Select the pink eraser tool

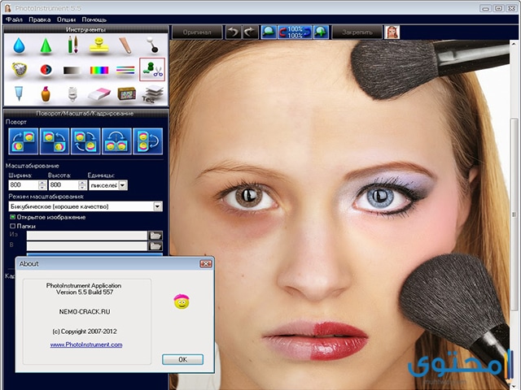[99, 94]
